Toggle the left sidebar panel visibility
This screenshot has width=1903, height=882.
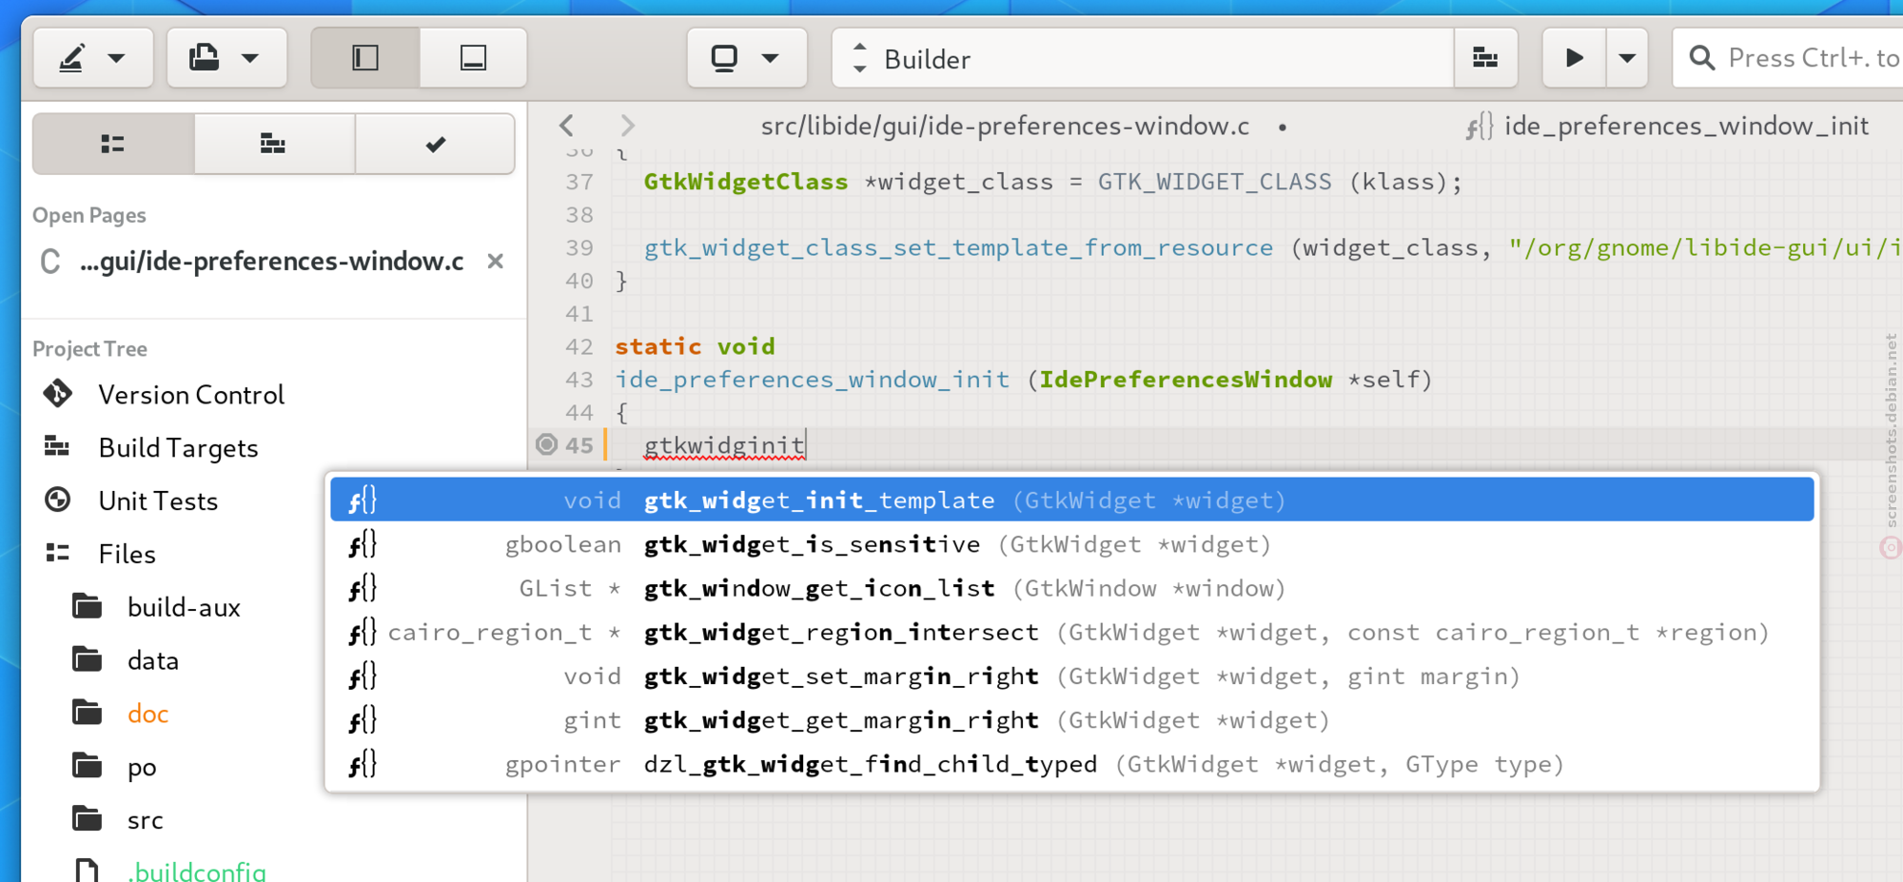pos(365,58)
